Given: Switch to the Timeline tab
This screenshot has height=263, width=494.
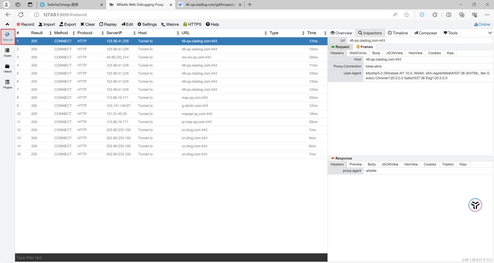Looking at the screenshot, I should tap(397, 33).
